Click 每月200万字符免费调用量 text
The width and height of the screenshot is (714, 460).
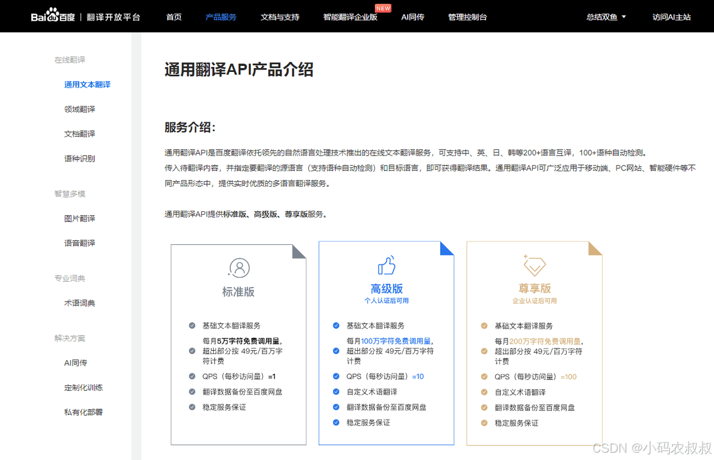538,341
